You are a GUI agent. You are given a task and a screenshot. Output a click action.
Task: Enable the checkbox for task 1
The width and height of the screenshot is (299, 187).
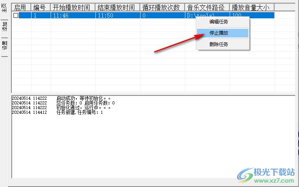tap(16, 15)
